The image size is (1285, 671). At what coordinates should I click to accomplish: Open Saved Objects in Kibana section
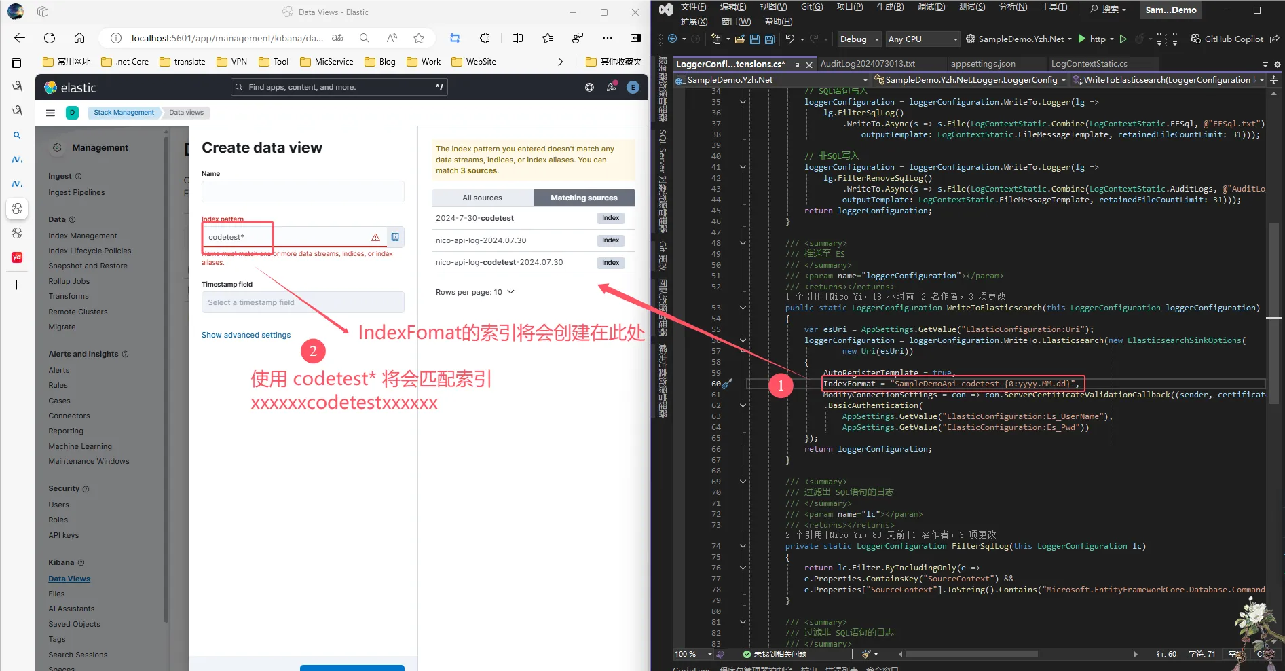click(x=74, y=624)
